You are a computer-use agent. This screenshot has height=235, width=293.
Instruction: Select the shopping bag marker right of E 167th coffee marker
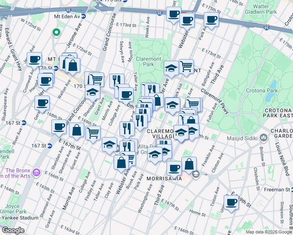coord(77,130)
